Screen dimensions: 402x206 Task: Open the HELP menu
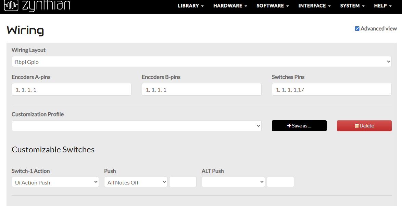[382, 6]
